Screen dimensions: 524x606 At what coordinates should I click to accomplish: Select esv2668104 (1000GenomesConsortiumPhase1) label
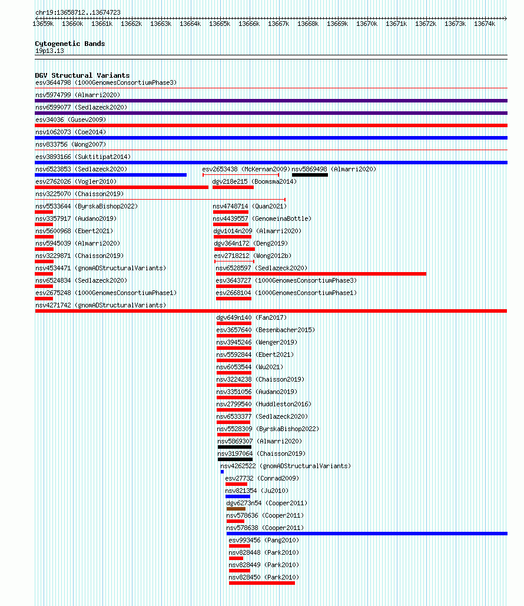coord(286,293)
